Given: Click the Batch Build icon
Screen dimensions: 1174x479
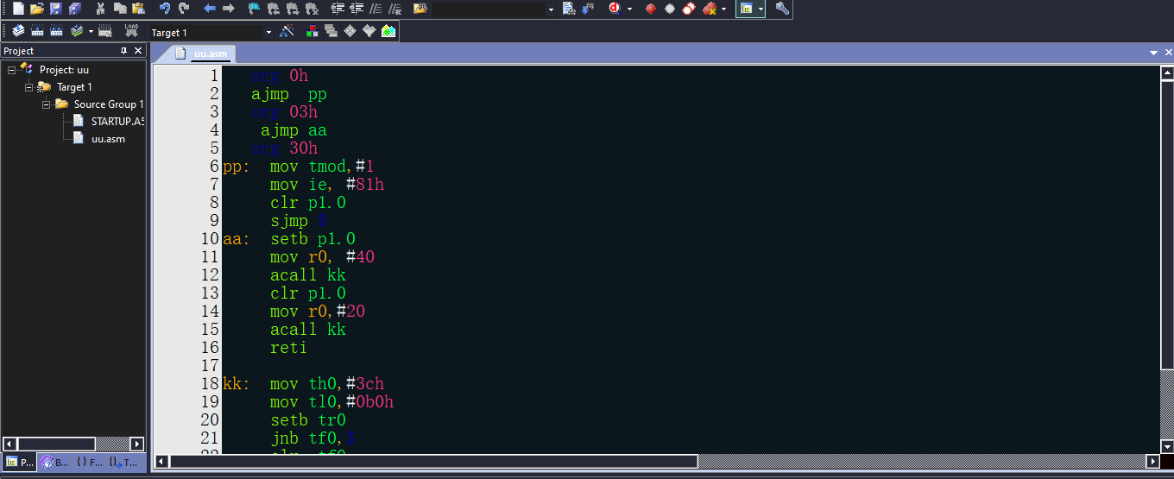Looking at the screenshot, I should pyautogui.click(x=76, y=31).
